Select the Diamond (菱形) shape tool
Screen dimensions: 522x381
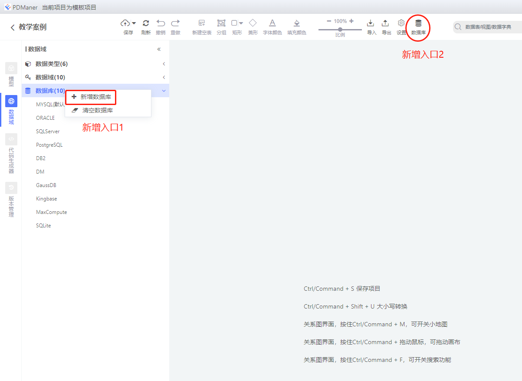pos(253,23)
